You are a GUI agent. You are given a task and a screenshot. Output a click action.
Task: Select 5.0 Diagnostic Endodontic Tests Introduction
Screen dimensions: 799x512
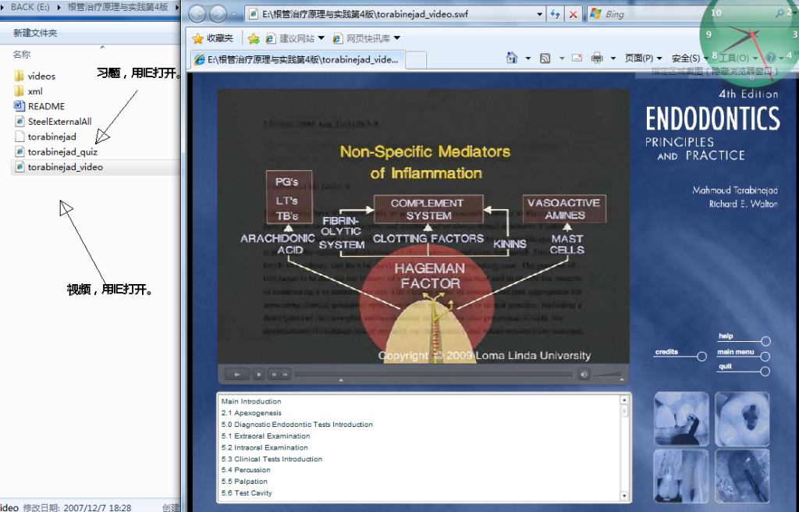point(297,425)
